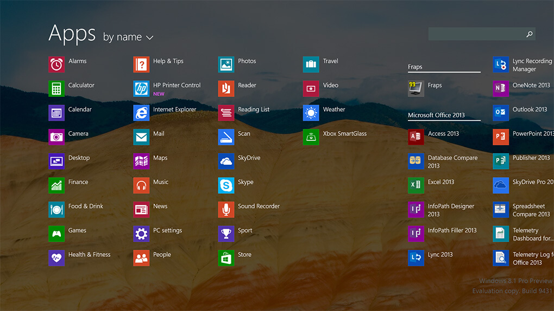Click the HP Printer Control label
554x311 pixels.
177,86
